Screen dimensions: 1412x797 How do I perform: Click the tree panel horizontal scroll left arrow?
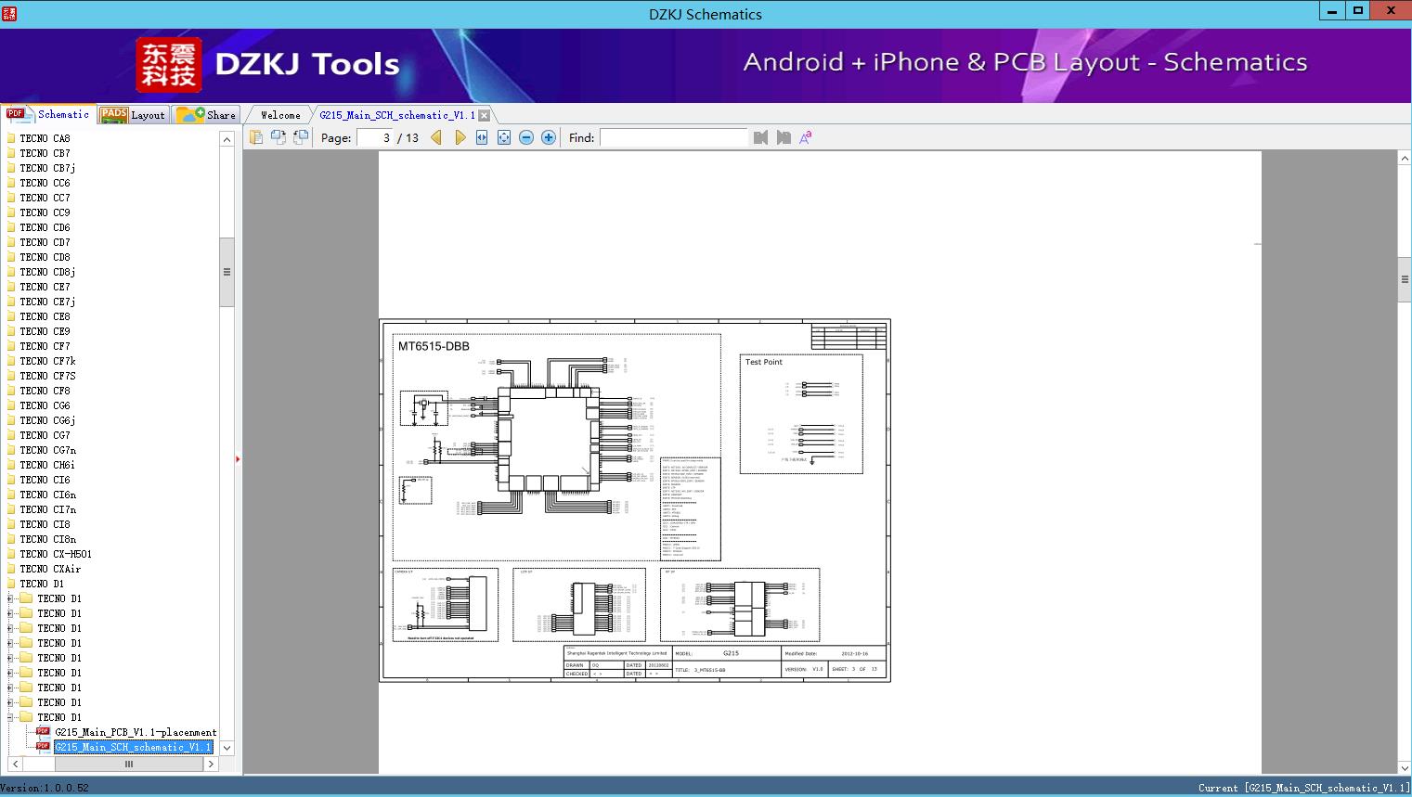(x=14, y=764)
